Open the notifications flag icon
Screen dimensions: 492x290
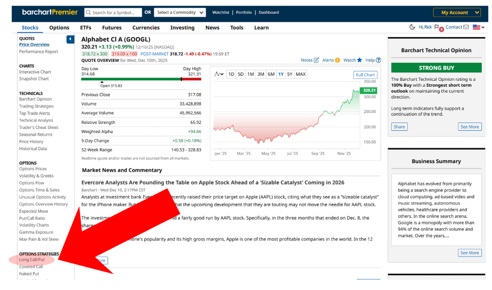pyautogui.click(x=436, y=27)
